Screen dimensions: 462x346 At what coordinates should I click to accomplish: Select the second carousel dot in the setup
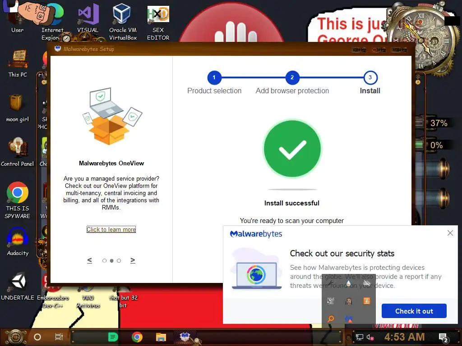112,261
